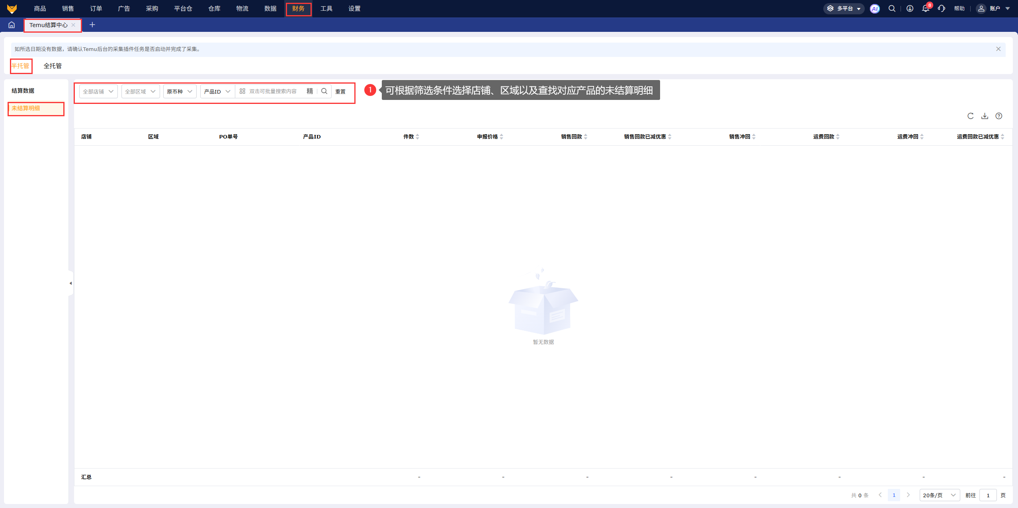Click the 重置 reset button
Viewport: 1018px width, 508px height.
(x=340, y=92)
